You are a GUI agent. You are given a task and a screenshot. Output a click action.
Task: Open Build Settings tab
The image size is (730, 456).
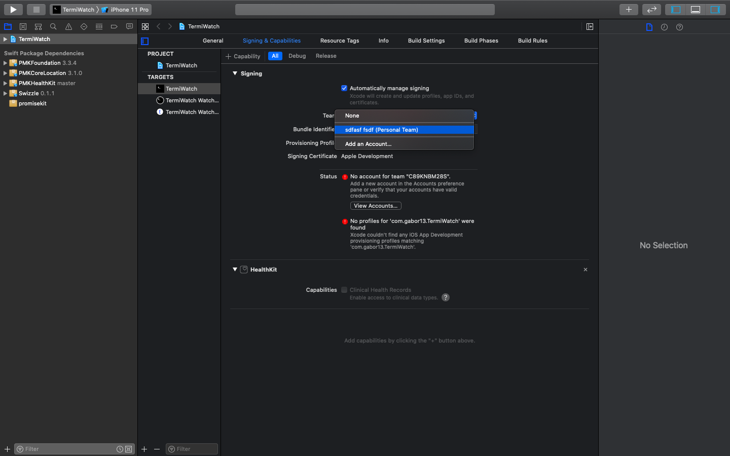(426, 41)
